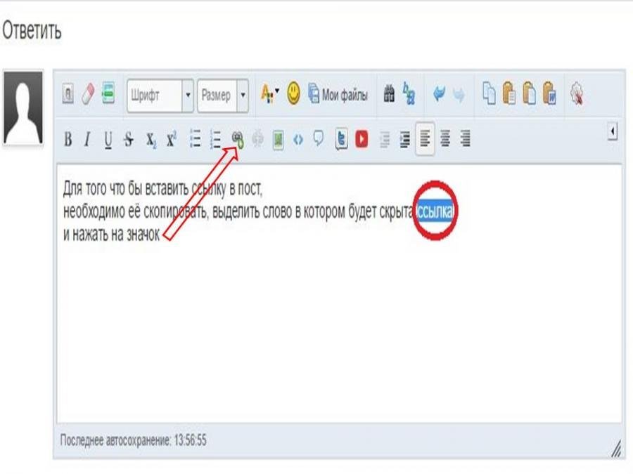The image size is (633, 474).
Task: Click the Последнее автосохранение status text
Action: tap(133, 440)
